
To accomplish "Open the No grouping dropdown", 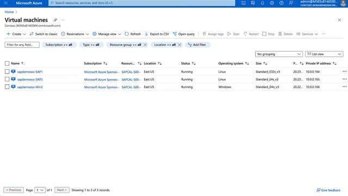I will pos(279,54).
